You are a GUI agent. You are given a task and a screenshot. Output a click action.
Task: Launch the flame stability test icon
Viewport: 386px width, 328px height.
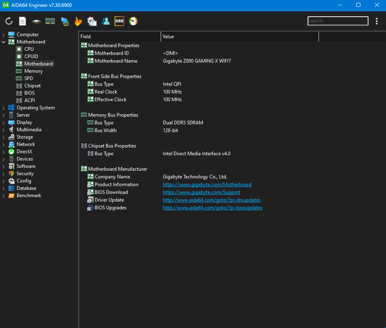pos(78,21)
